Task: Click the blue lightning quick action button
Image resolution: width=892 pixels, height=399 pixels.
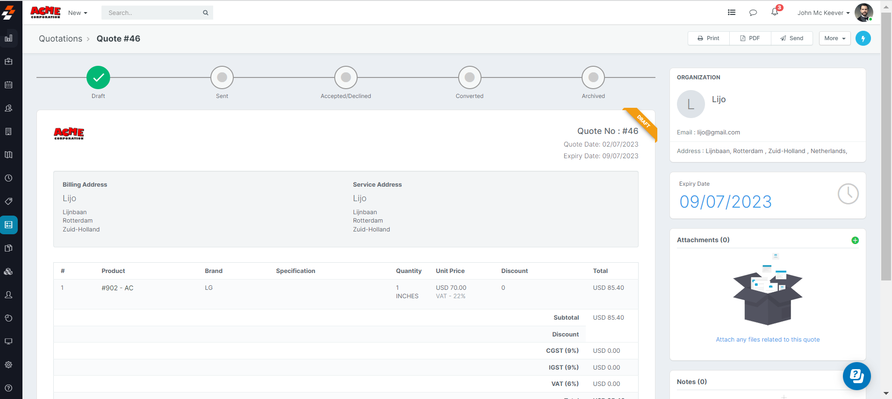Action: (863, 38)
